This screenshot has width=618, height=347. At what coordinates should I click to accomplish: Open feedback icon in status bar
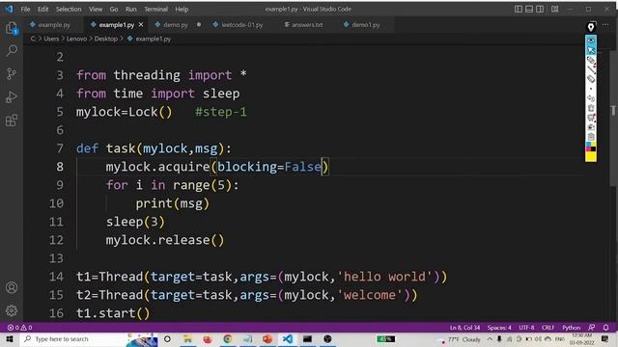pyautogui.click(x=592, y=328)
